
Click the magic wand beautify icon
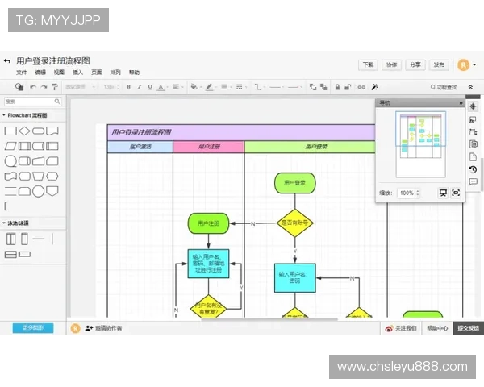tap(374, 87)
